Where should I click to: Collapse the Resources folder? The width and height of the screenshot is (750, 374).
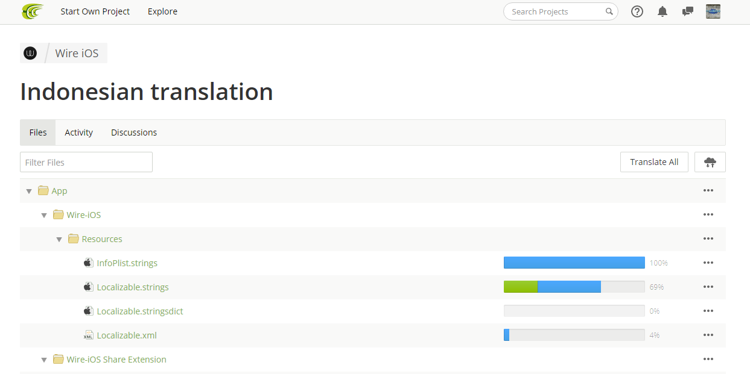coord(59,238)
